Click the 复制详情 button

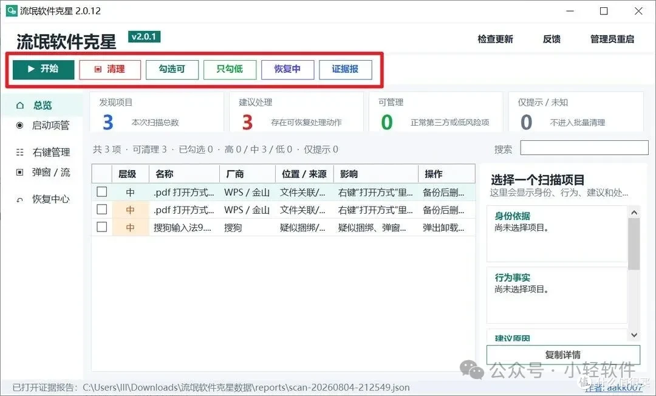click(563, 355)
